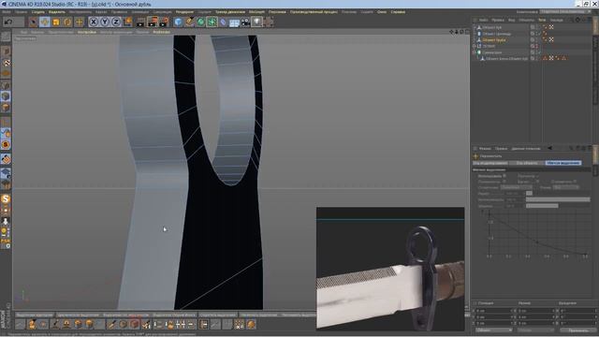The height and width of the screenshot is (337, 599).
Task: Open the mode dropdown right of falloff
Action: click(x=566, y=187)
